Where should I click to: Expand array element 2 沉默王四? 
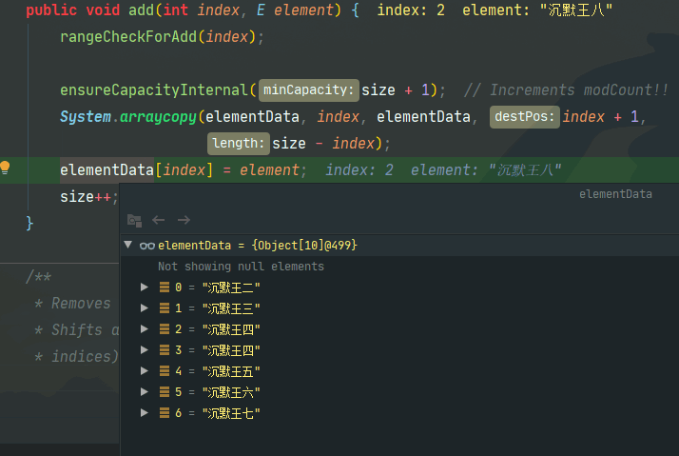145,329
